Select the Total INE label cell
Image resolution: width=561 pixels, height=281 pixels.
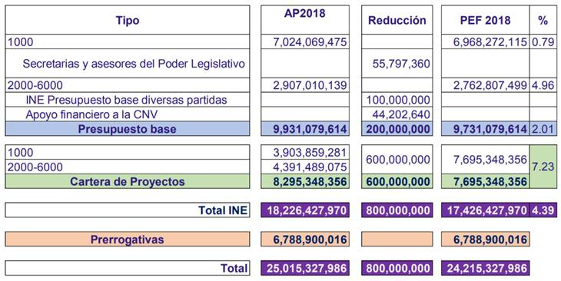[x=128, y=210]
